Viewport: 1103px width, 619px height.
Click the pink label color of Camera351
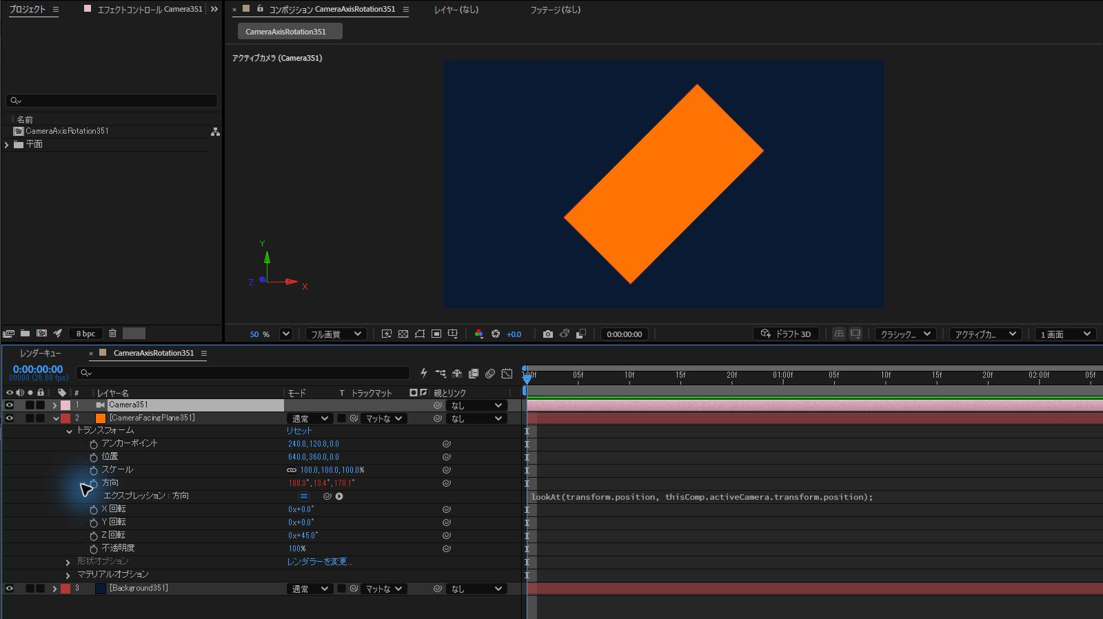pos(65,405)
